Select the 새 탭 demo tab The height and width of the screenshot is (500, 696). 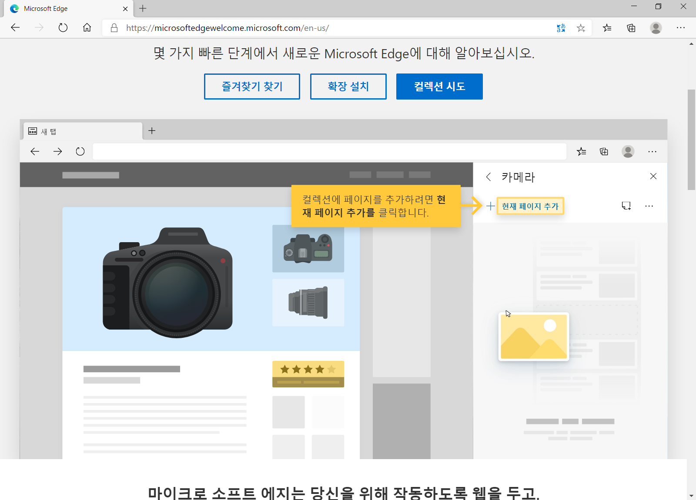pos(83,131)
